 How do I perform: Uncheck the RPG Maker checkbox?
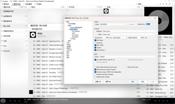[x=95, y=40]
